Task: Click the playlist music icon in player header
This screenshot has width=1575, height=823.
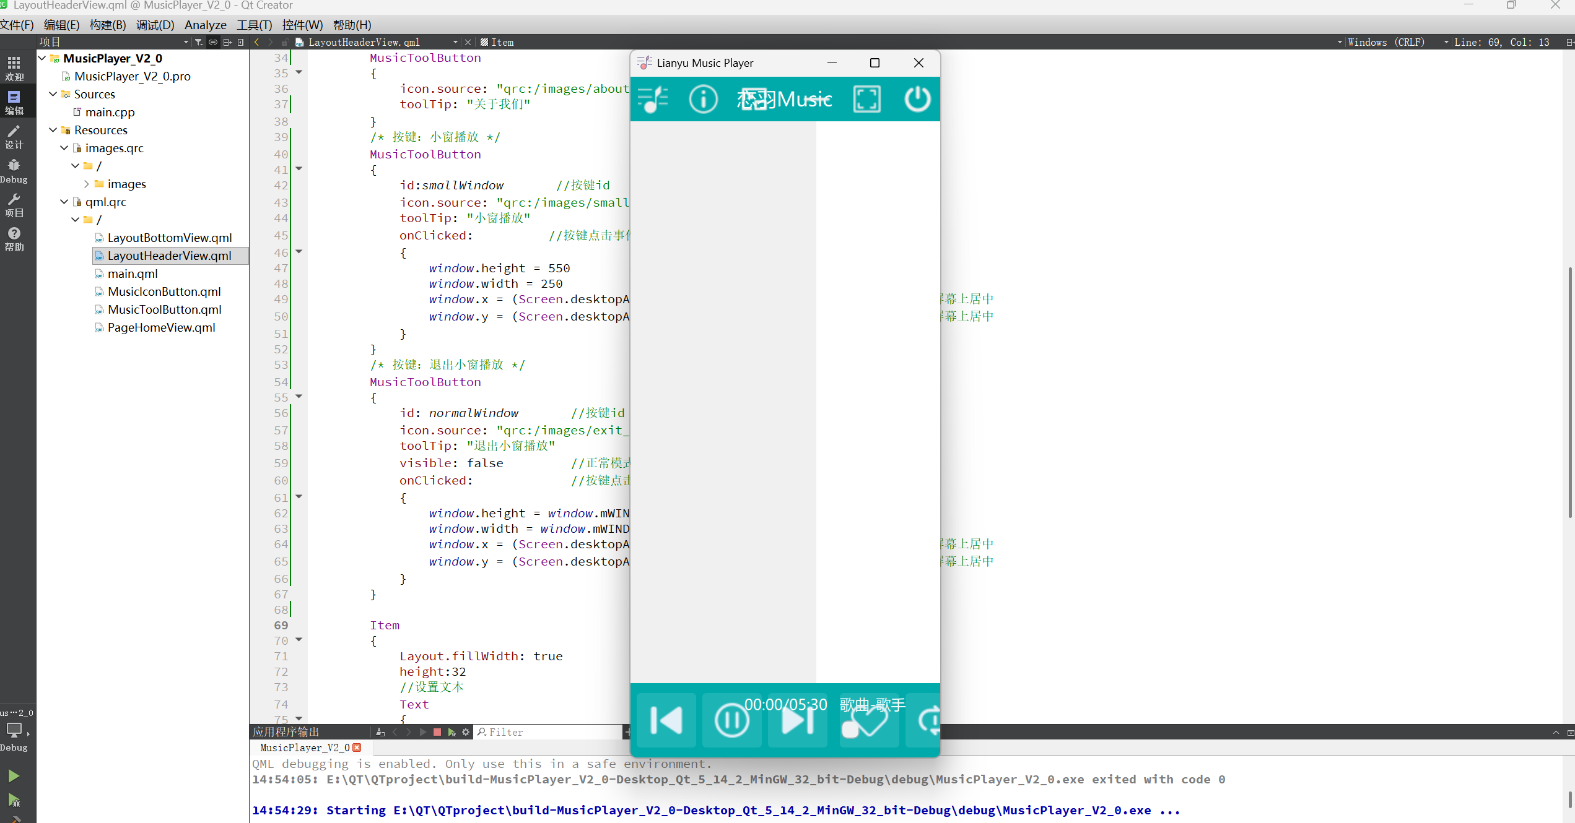Action: point(652,99)
